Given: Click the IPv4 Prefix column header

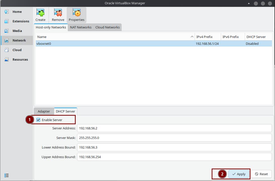Looking at the screenshot, I should (x=208, y=37).
